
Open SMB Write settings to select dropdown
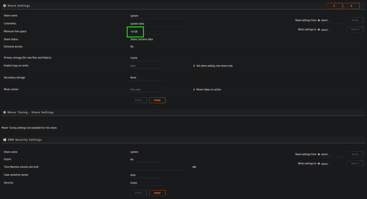point(333,164)
